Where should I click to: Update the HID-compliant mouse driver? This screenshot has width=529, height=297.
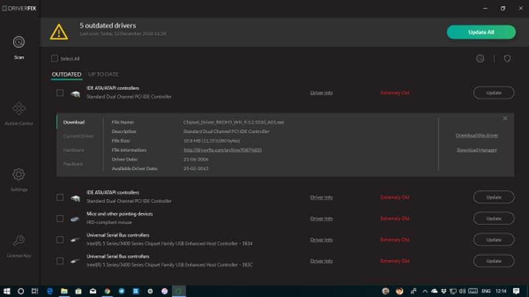coord(493,218)
